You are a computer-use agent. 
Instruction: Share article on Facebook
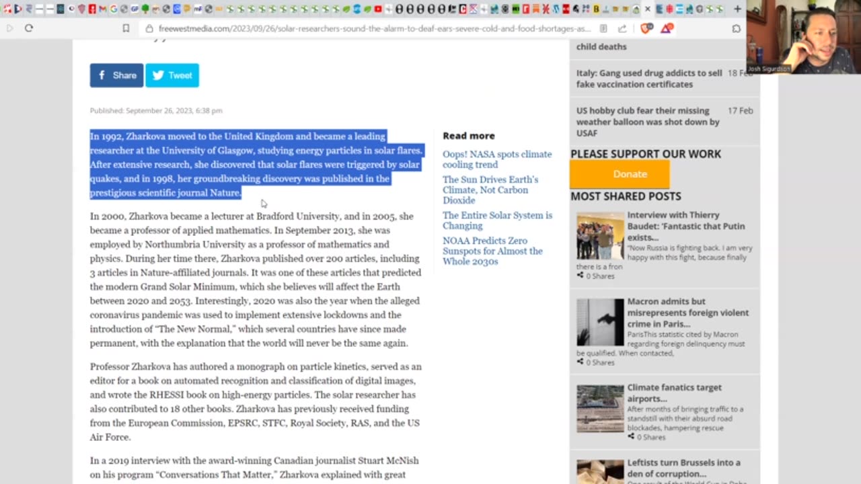(116, 75)
